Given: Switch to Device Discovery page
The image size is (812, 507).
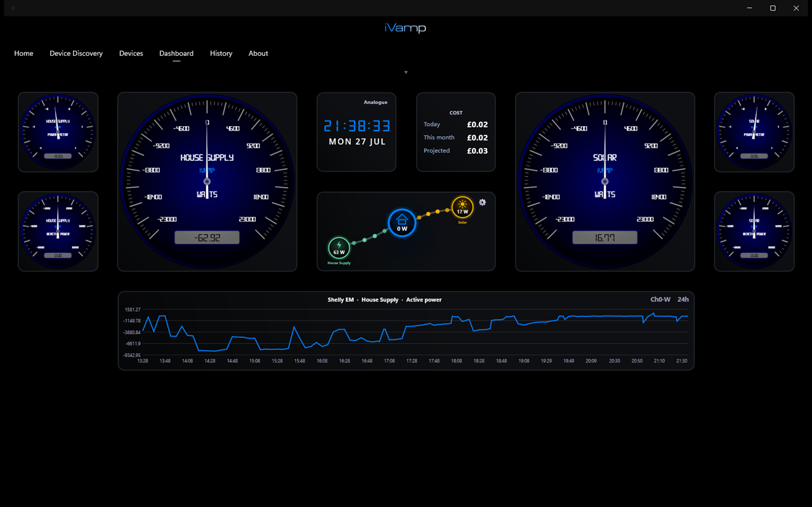Looking at the screenshot, I should click(x=76, y=53).
